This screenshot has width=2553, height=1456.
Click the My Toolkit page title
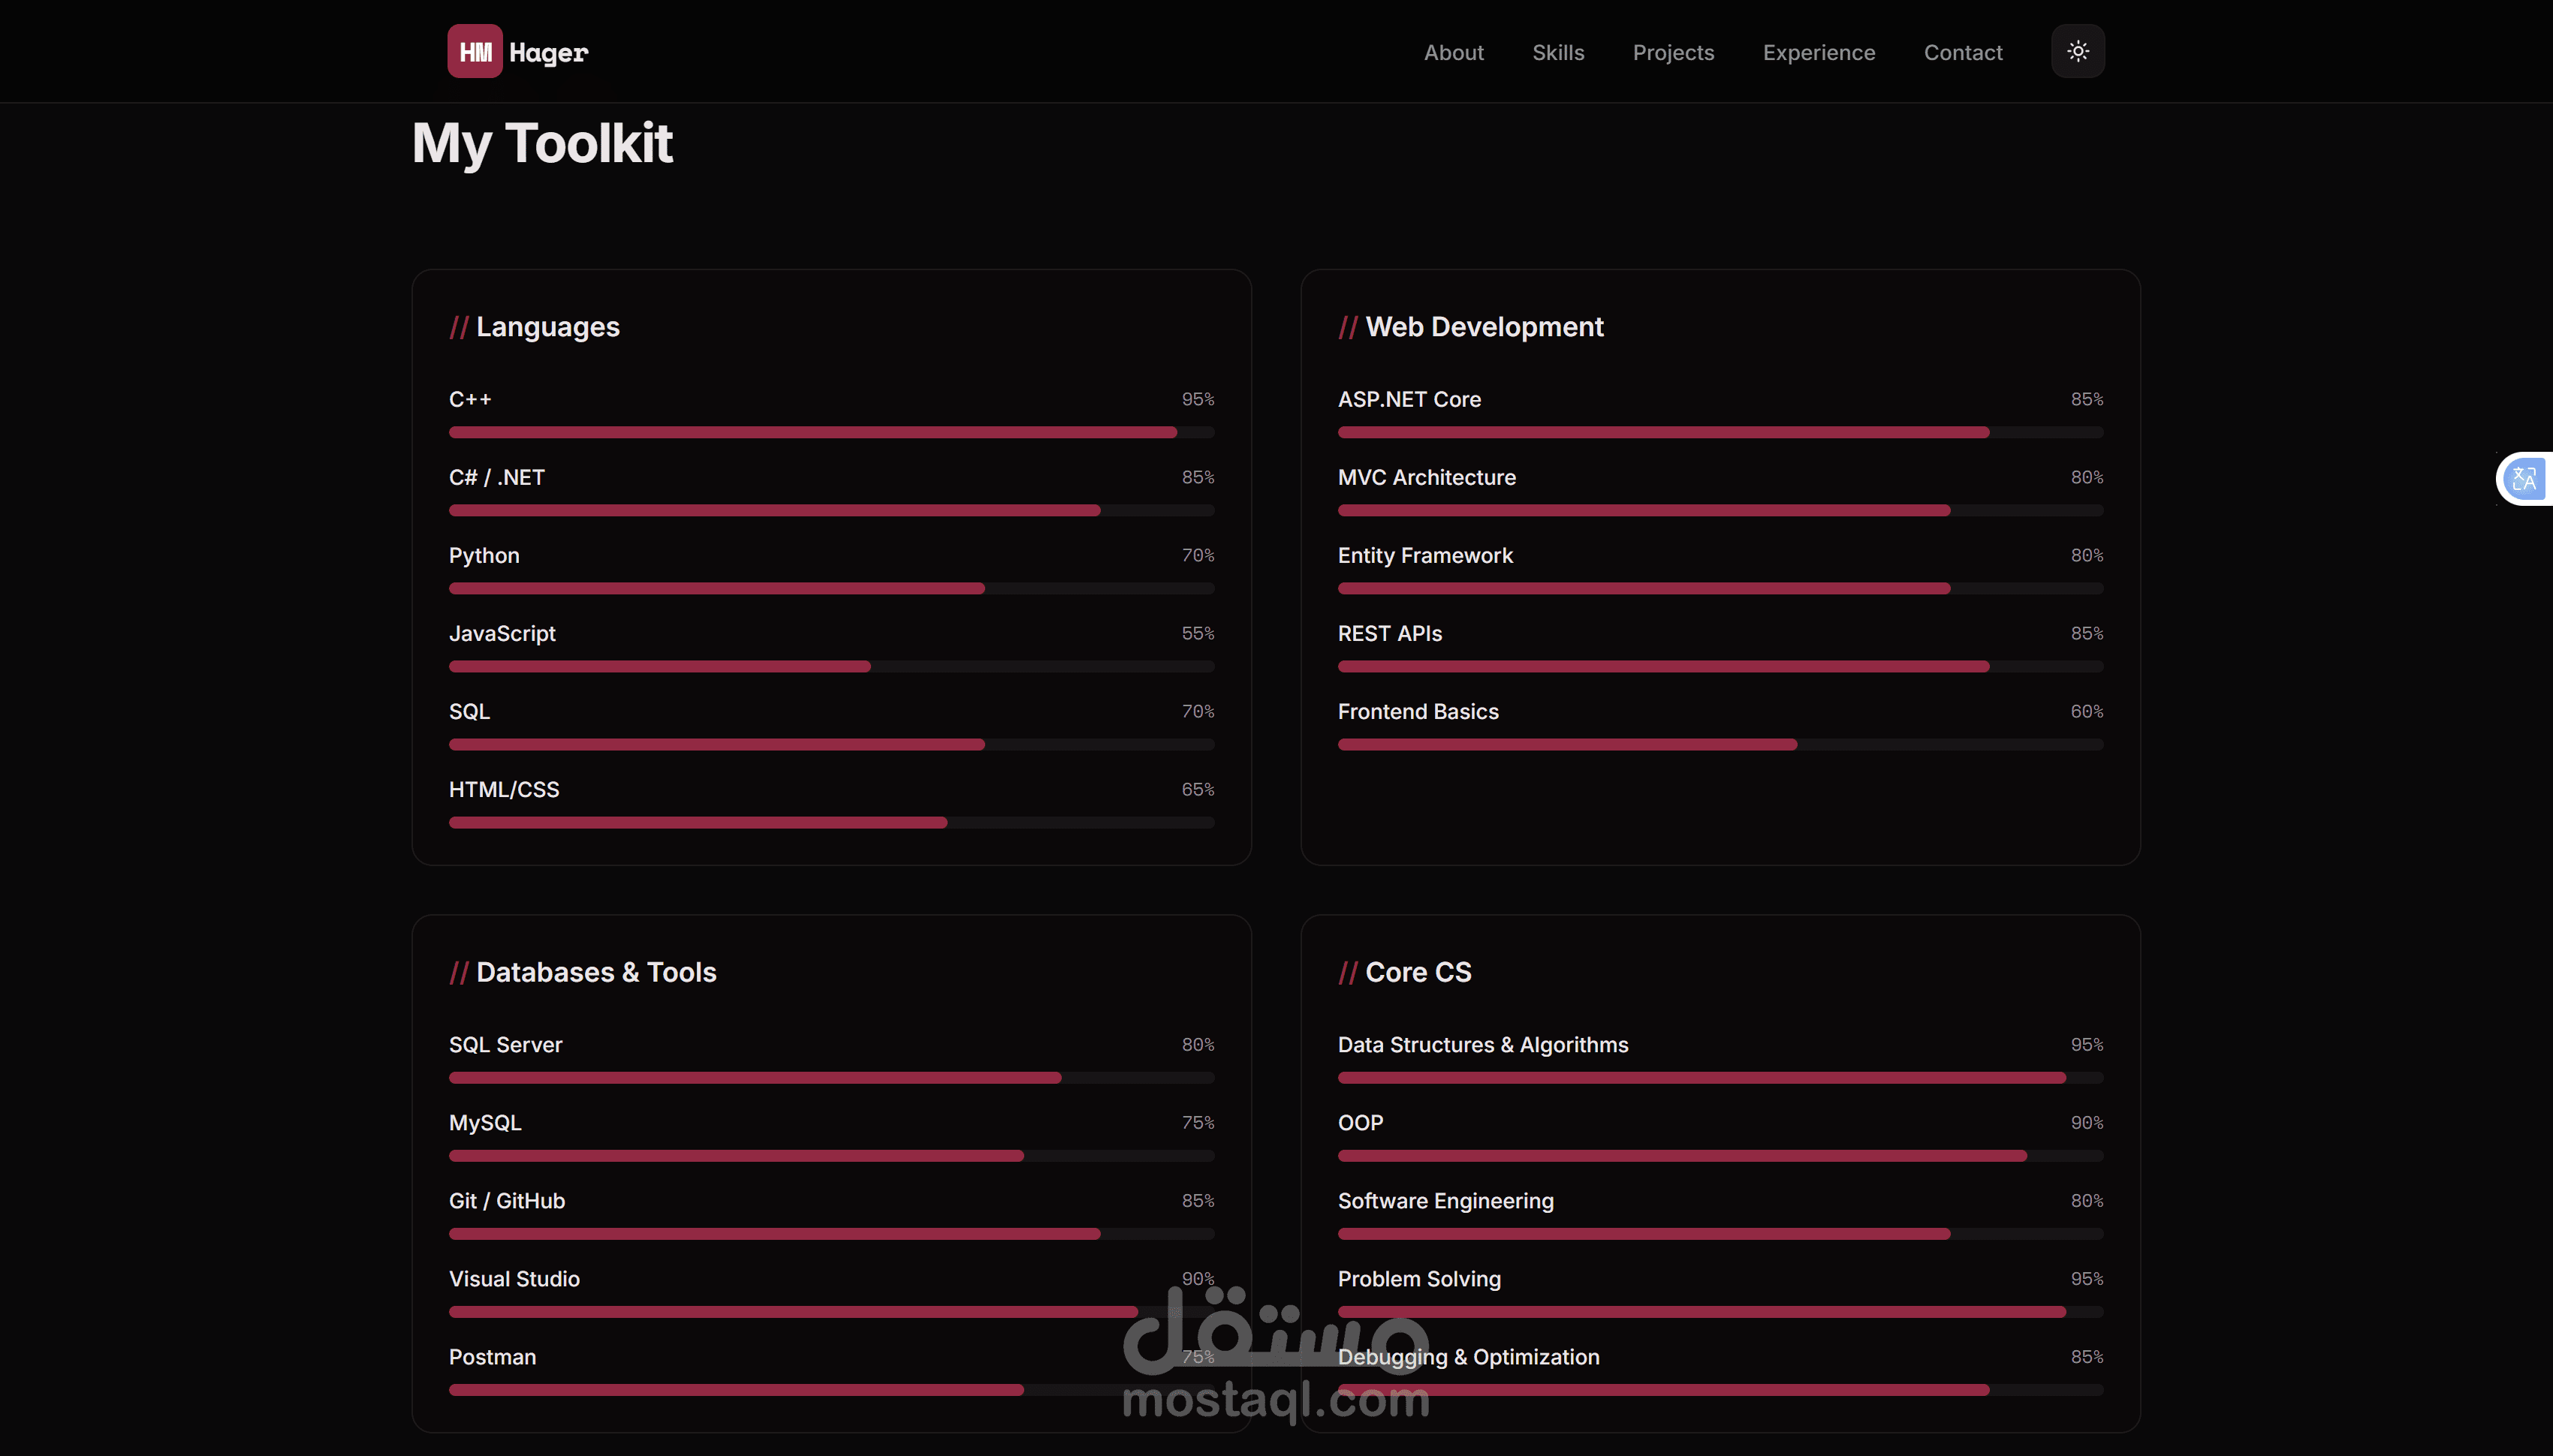(x=542, y=143)
